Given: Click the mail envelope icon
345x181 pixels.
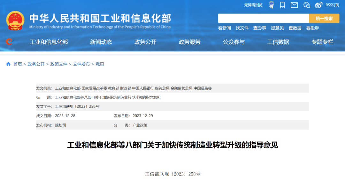Looking at the screenshot, I should point(294,5).
